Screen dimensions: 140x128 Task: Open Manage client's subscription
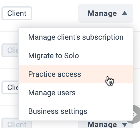(x=76, y=37)
